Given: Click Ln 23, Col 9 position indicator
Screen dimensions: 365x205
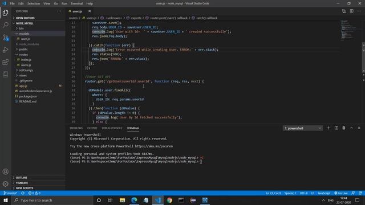Looking at the screenshot, I should click(273, 193).
